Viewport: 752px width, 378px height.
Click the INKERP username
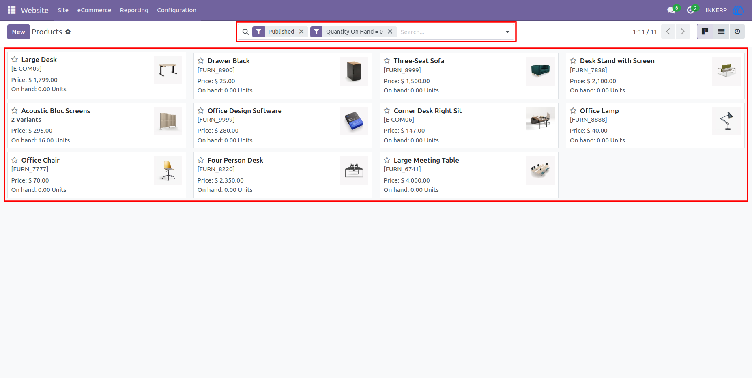click(716, 10)
